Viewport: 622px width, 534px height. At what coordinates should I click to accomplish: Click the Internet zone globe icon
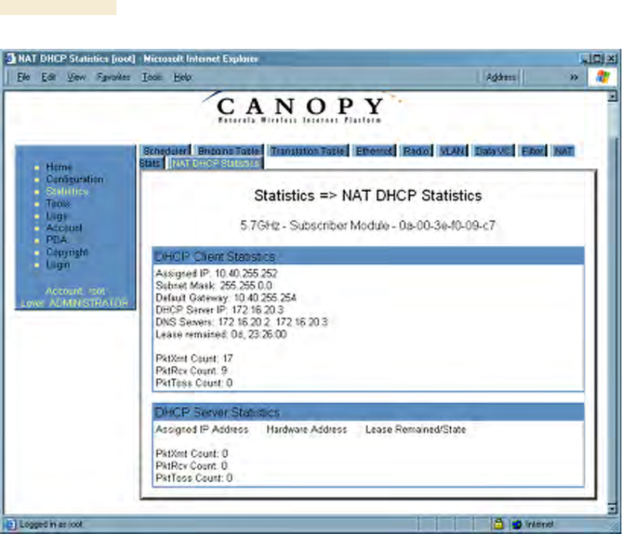coord(516,525)
